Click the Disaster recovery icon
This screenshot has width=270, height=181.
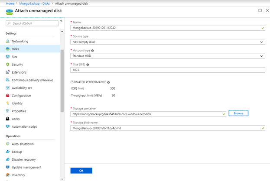click(7, 159)
